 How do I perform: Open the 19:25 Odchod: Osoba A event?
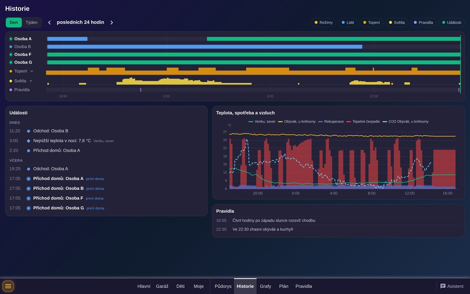click(x=106, y=169)
